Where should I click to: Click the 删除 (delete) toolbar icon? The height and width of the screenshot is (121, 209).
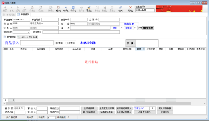click(x=58, y=7)
